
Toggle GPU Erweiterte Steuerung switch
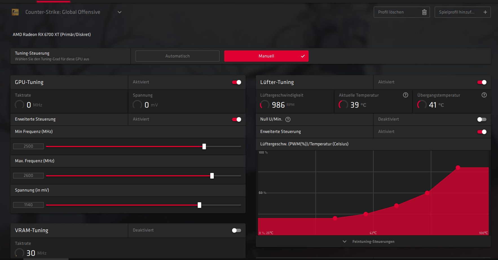(x=237, y=119)
